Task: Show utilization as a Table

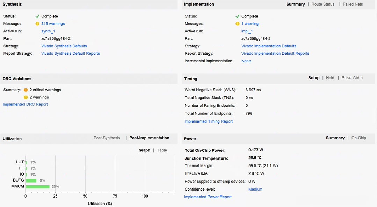Action: coord(162,150)
